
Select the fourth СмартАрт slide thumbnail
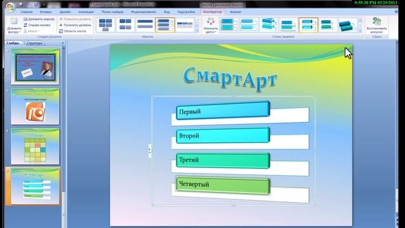pos(35,186)
